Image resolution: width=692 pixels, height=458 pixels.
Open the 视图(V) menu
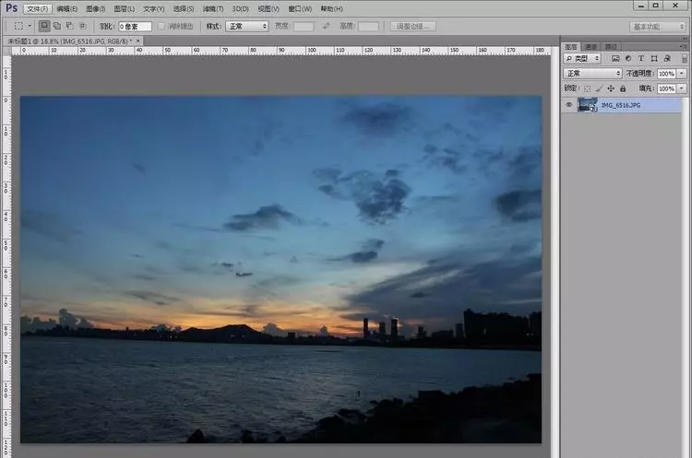pyautogui.click(x=268, y=9)
